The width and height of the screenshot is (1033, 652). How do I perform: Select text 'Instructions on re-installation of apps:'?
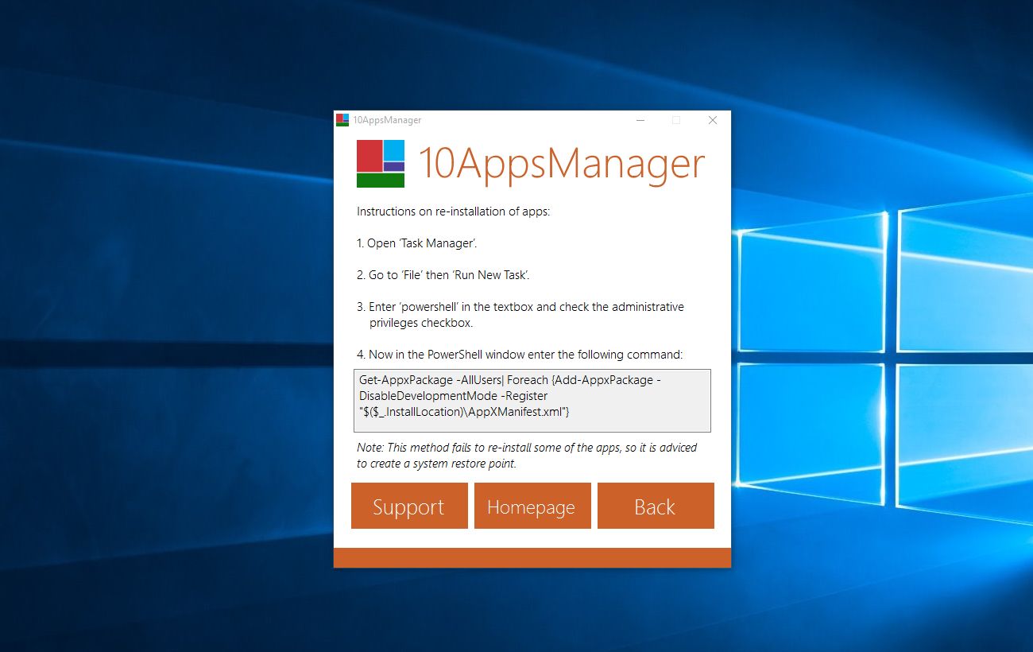(453, 212)
